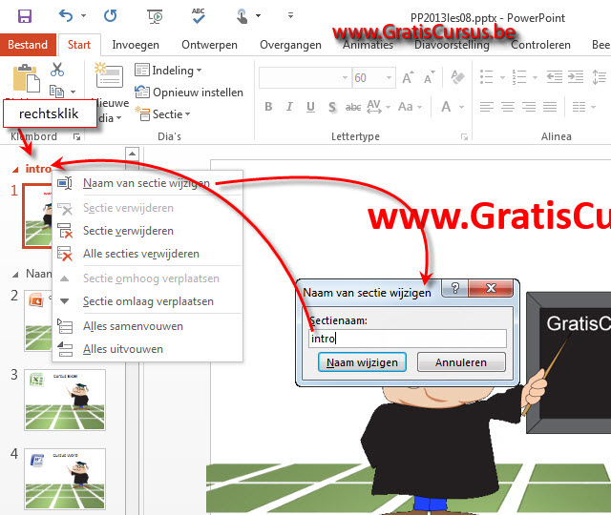This screenshot has height=515, width=611.
Task: Select slide 4 thumbnail
Action: point(65,479)
